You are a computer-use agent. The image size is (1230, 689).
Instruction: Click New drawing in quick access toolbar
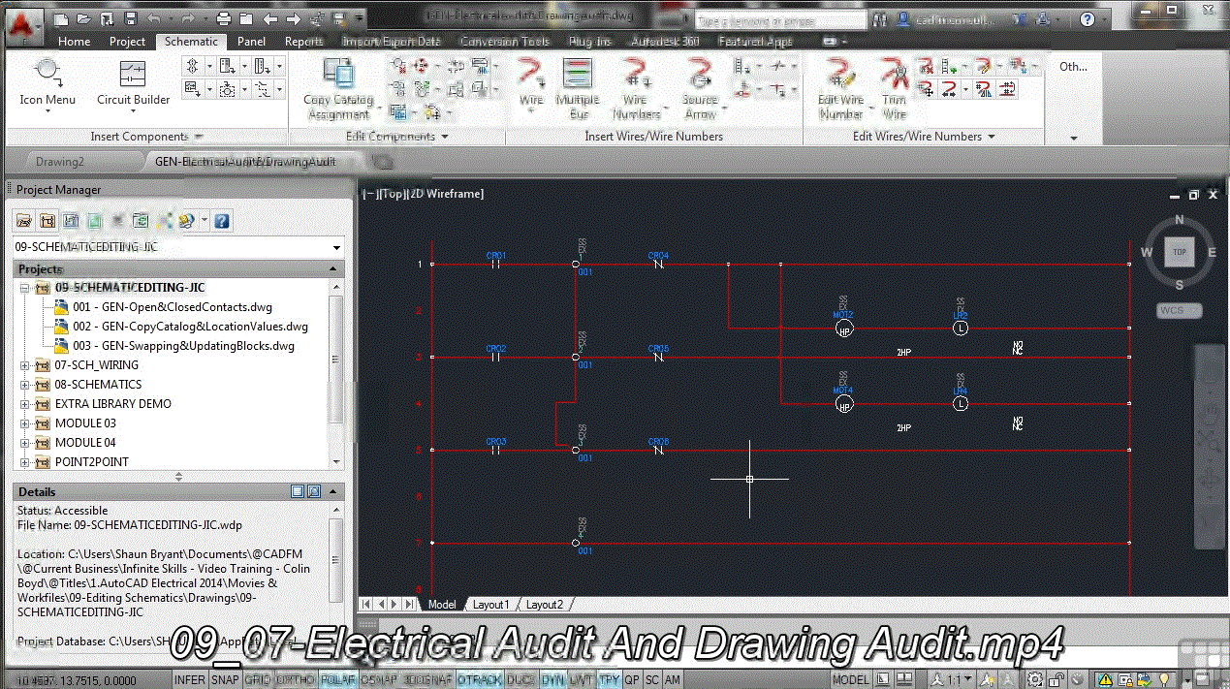(62, 18)
